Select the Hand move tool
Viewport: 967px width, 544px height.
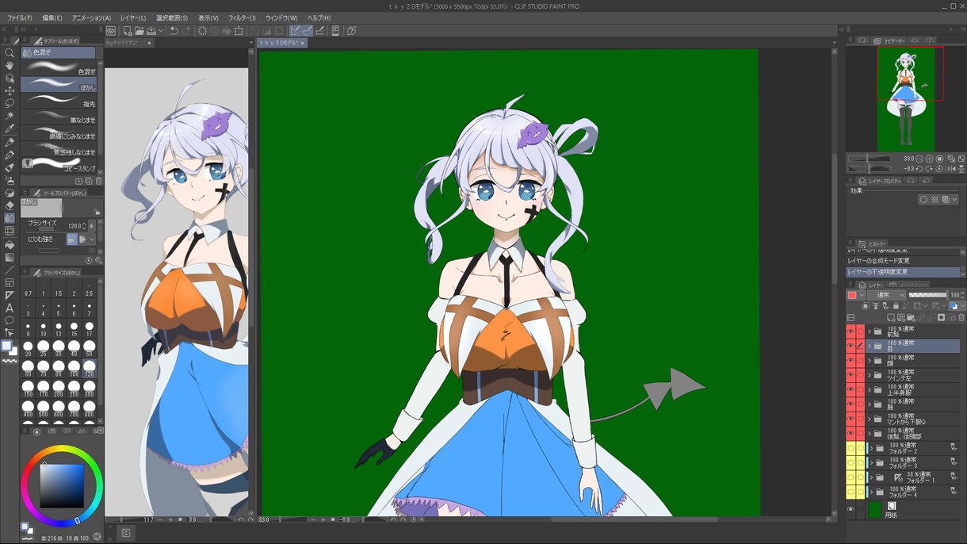pyautogui.click(x=10, y=66)
